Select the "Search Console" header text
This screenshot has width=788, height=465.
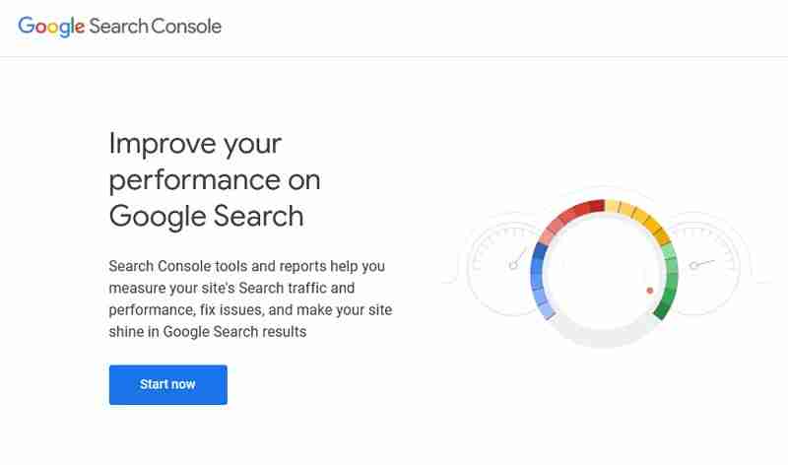point(155,27)
